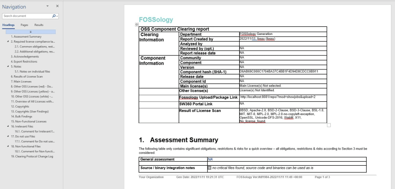Go to '6. Results of License Scan' heading
The height and width of the screenshot is (189, 395).
point(26,77)
